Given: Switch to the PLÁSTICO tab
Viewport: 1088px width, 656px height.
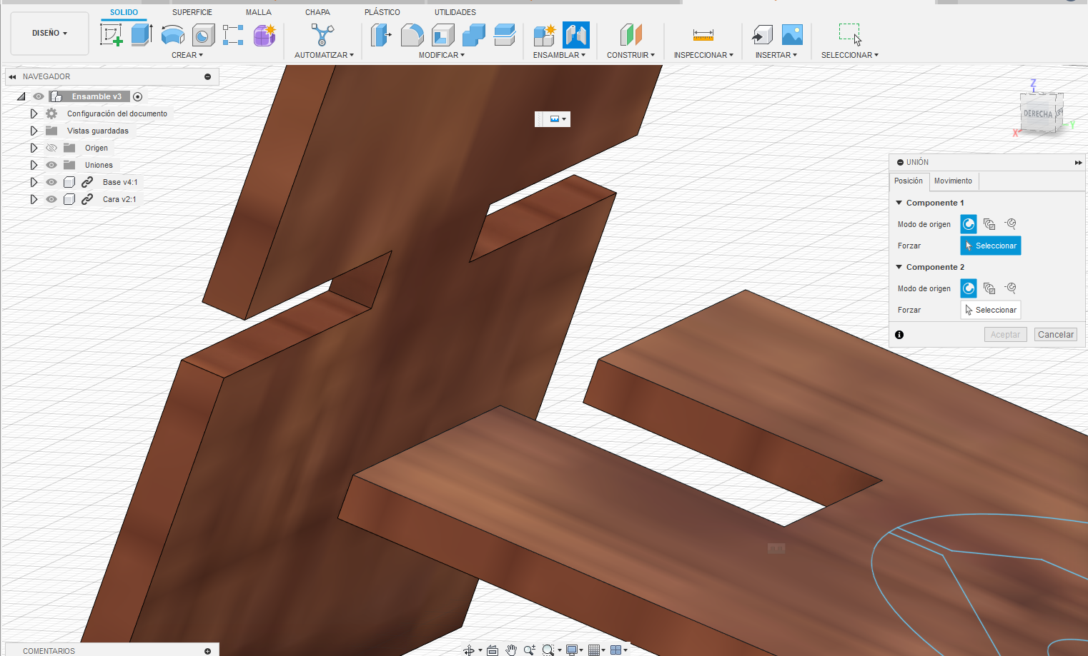Looking at the screenshot, I should pos(382,12).
